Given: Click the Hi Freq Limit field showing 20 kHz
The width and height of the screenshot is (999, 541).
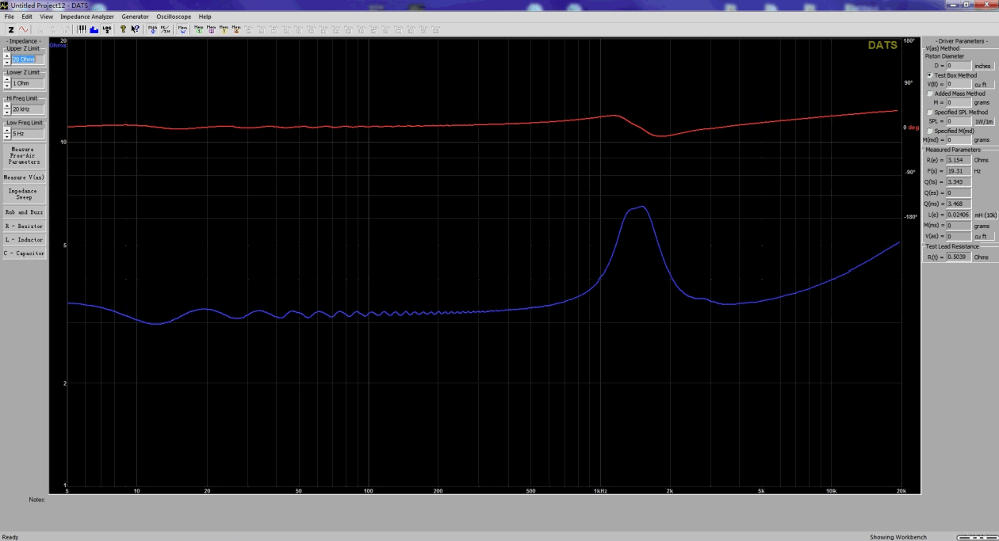Looking at the screenshot, I should (28, 109).
